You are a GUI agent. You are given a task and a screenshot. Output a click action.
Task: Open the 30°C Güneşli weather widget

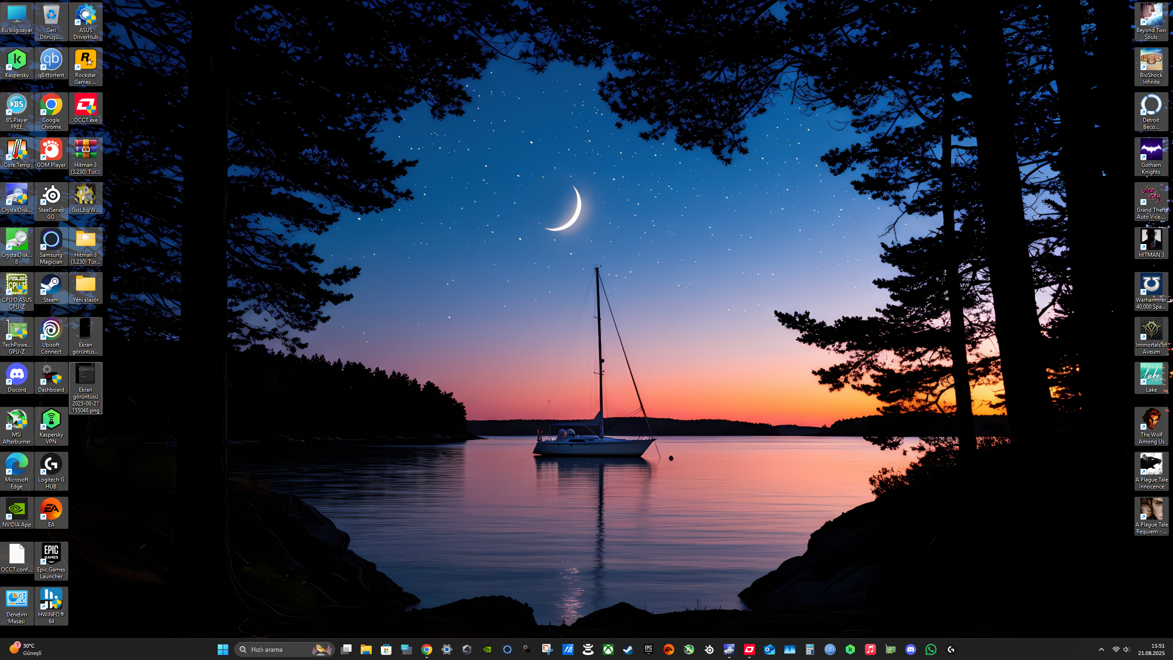tap(27, 649)
